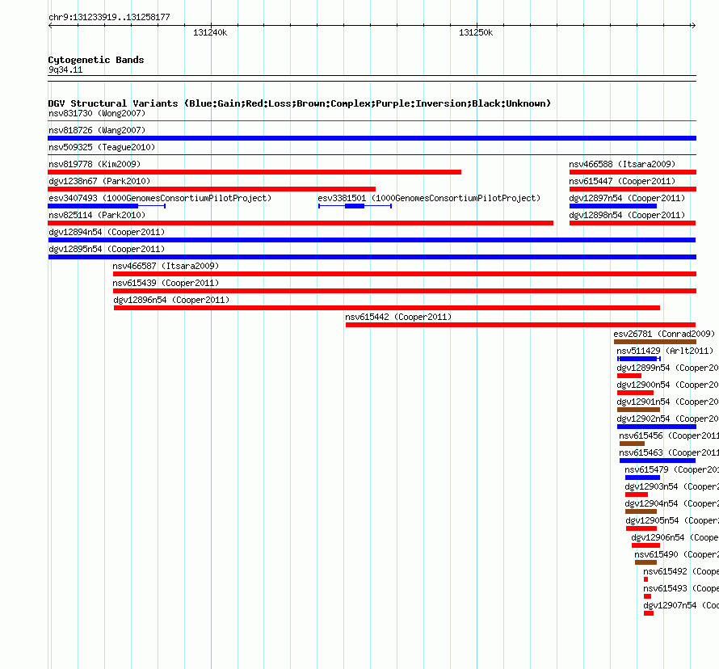The image size is (719, 669).
Task: Select the nsv819778 (Kim2009) red loss bar
Action: point(254,172)
